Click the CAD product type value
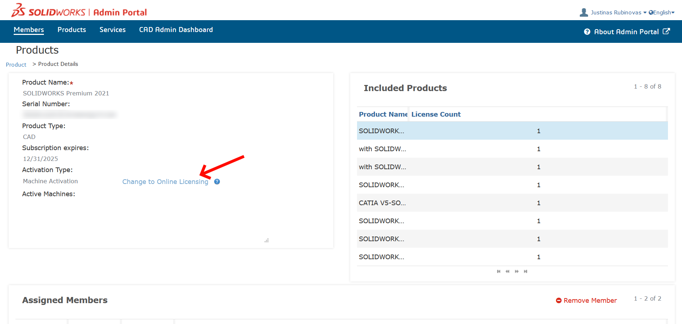Screen dimensions: 682x324 click(x=29, y=137)
